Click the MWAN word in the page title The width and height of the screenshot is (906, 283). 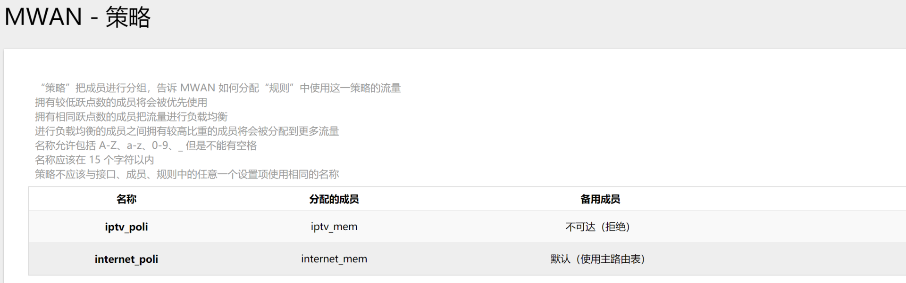[43, 17]
